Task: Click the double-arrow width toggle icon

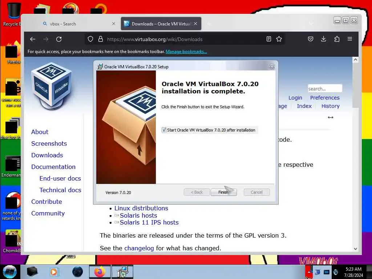Action: 331,117
